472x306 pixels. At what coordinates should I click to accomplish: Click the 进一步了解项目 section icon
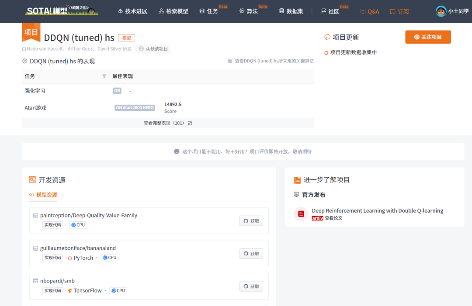coord(297,180)
